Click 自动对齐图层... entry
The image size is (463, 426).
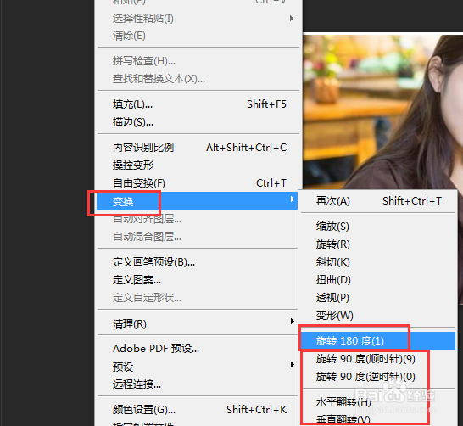[198, 219]
